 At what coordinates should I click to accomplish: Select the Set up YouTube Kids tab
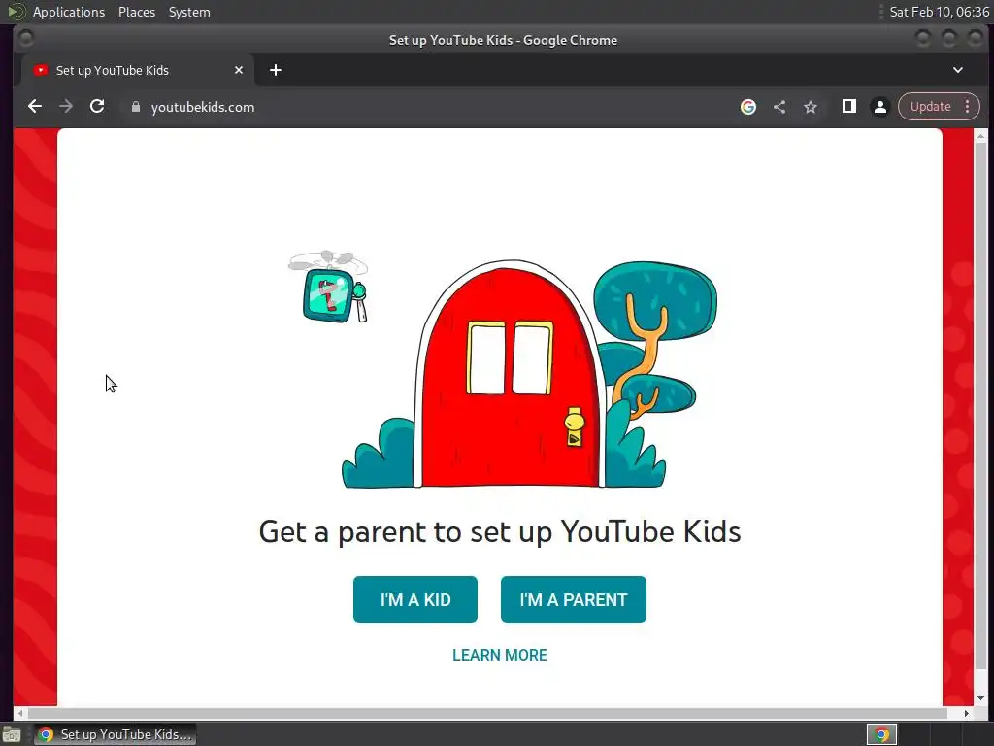click(x=137, y=70)
